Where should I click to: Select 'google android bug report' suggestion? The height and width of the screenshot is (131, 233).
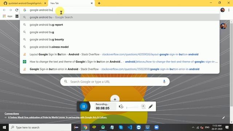coord(120,25)
